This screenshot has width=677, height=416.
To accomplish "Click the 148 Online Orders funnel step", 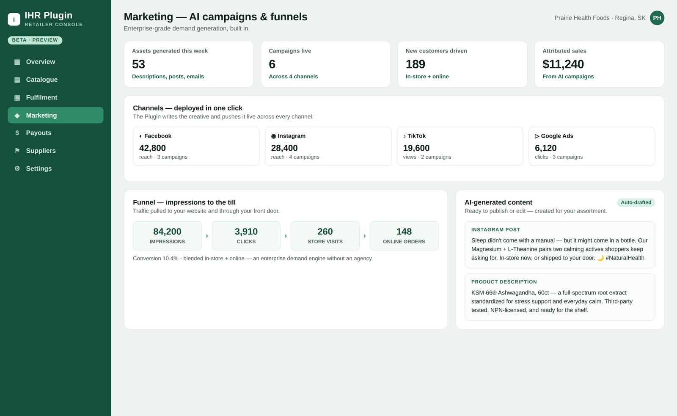I will pyautogui.click(x=404, y=236).
